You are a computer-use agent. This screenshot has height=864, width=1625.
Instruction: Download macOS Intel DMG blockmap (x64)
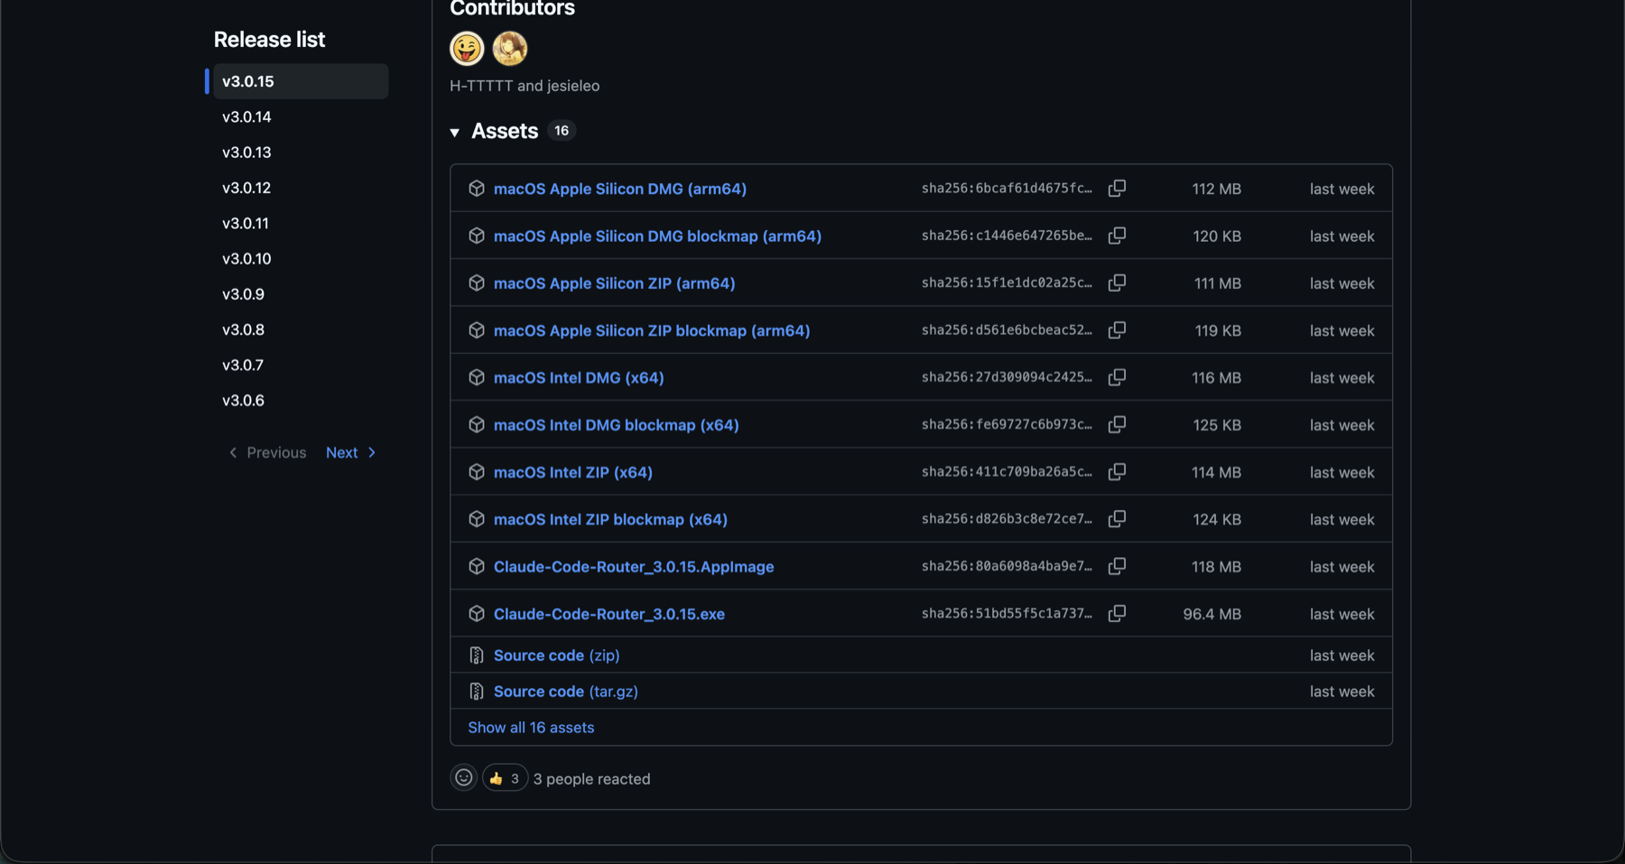pyautogui.click(x=617, y=425)
